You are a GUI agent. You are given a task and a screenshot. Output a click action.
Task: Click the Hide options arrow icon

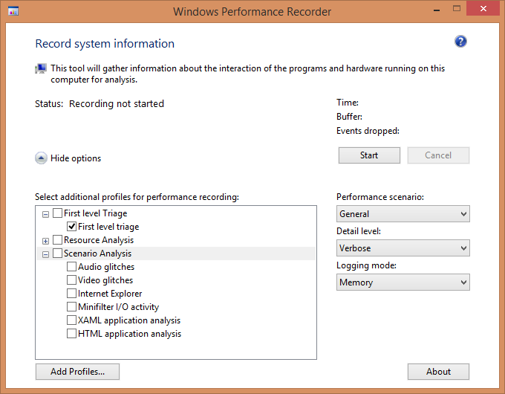tap(41, 158)
